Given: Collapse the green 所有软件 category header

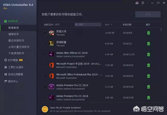Looking at the screenshot, I should [13, 21].
